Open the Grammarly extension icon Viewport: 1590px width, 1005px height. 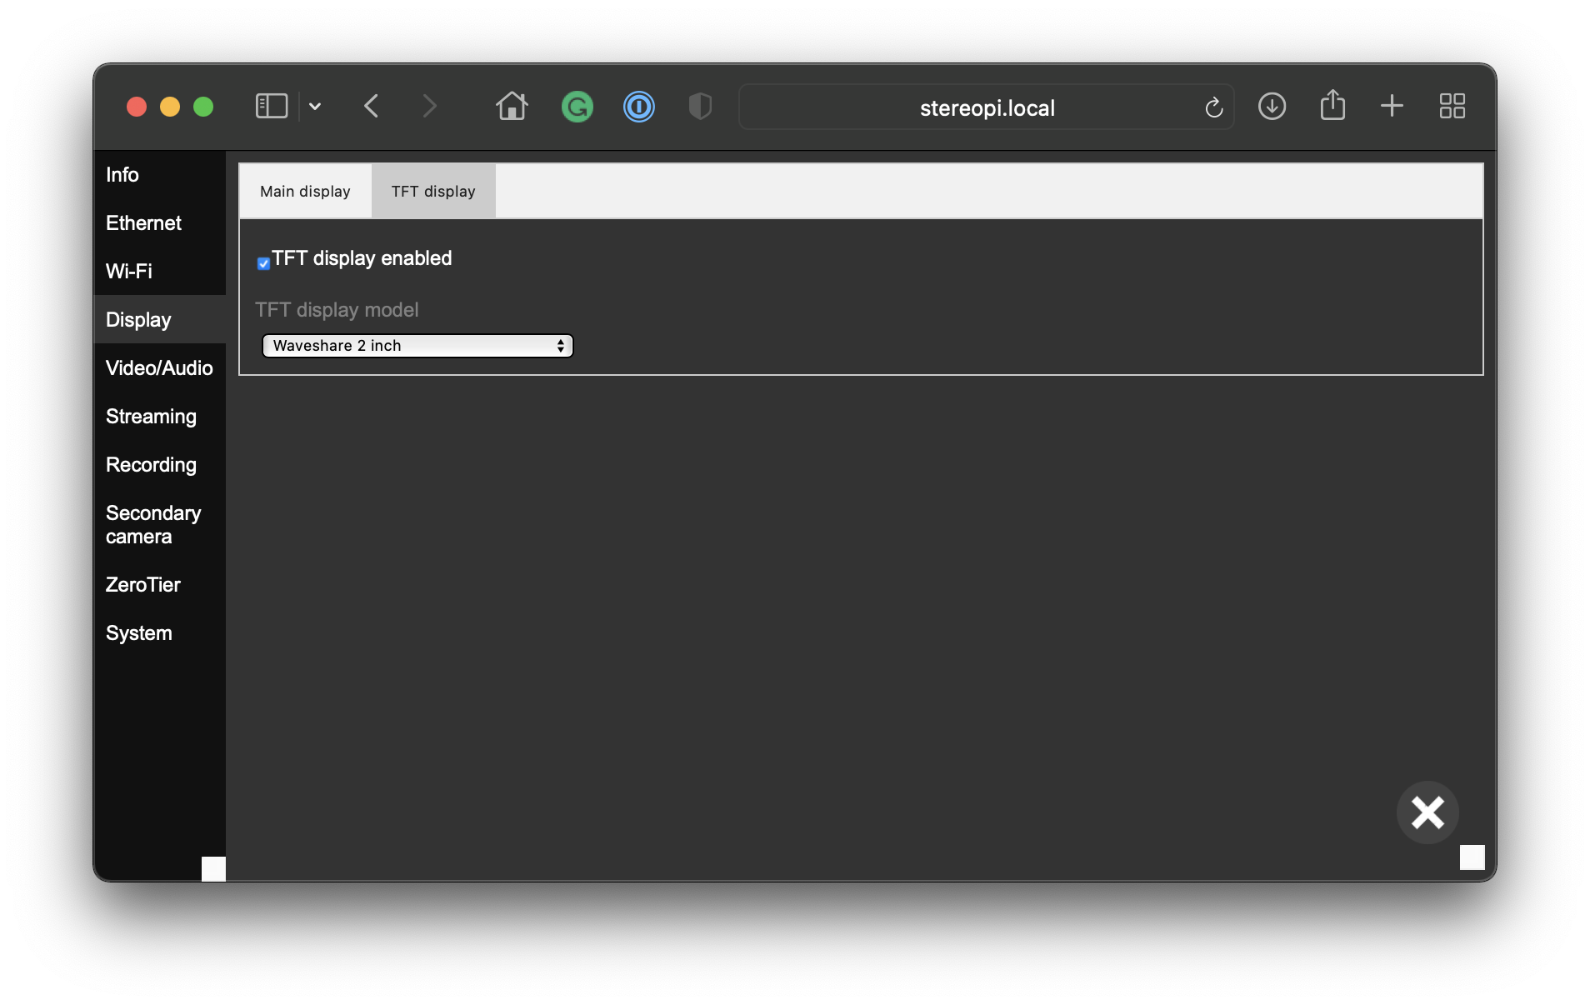coord(577,107)
